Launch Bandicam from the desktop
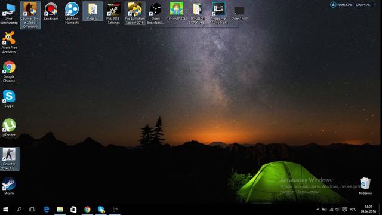 coord(51,11)
